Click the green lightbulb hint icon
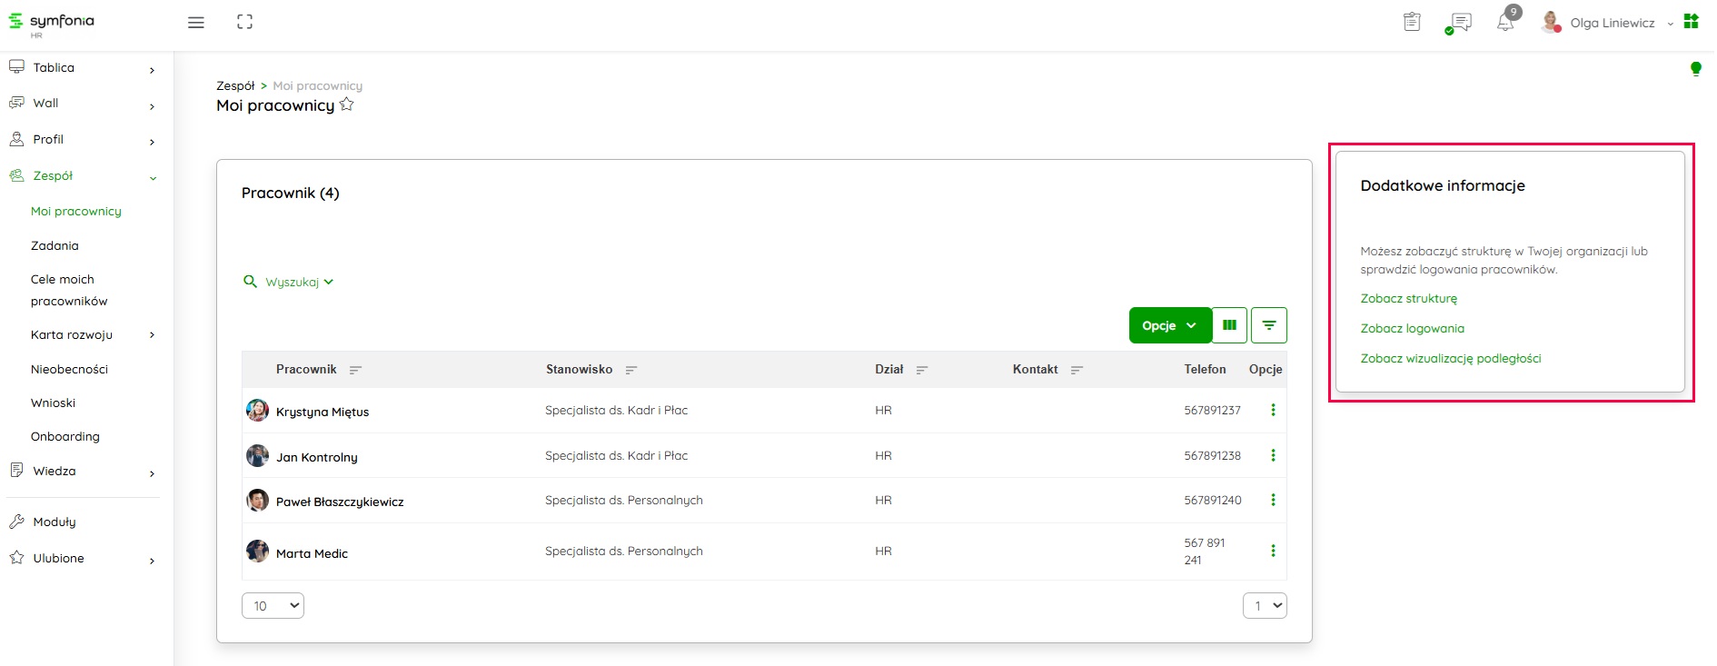1717x666 pixels. pos(1695,68)
